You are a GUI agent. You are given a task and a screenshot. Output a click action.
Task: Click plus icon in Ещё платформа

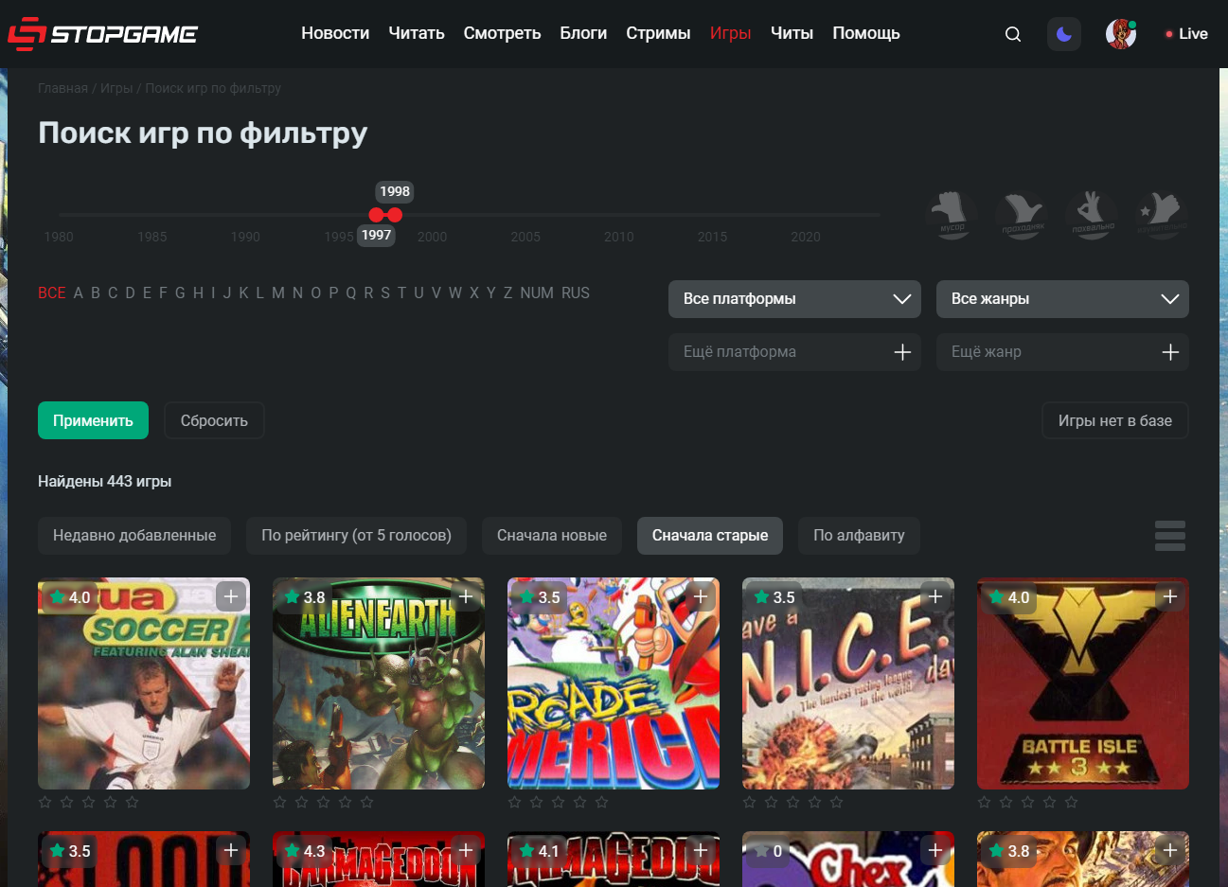pyautogui.click(x=902, y=352)
